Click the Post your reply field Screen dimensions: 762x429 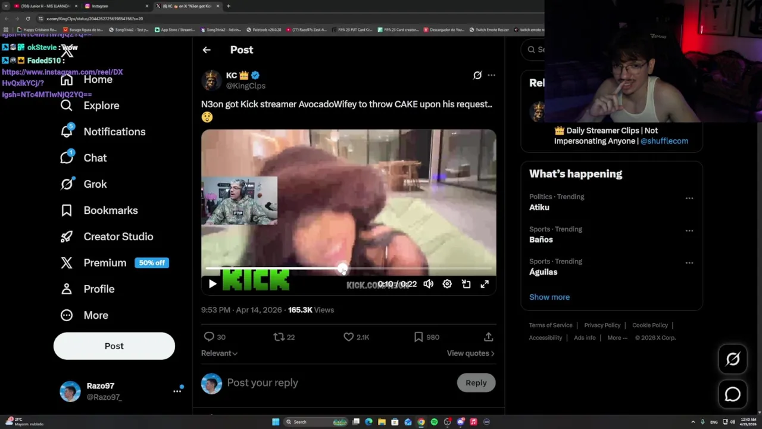click(338, 383)
